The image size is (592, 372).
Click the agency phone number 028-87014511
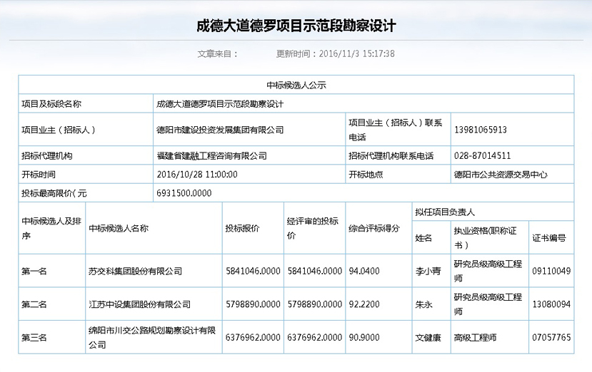[482, 155]
